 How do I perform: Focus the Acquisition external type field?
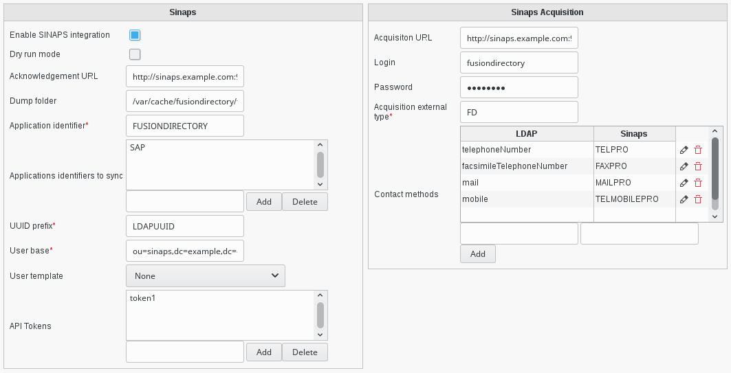(519, 112)
